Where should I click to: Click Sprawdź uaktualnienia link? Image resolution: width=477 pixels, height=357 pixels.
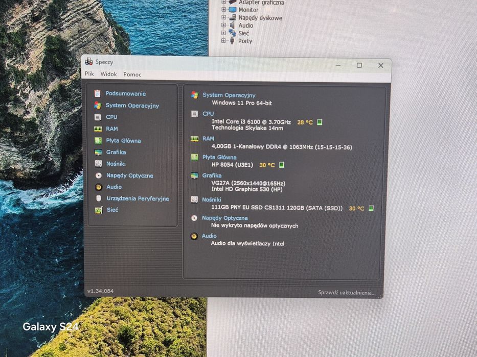pyautogui.click(x=347, y=293)
